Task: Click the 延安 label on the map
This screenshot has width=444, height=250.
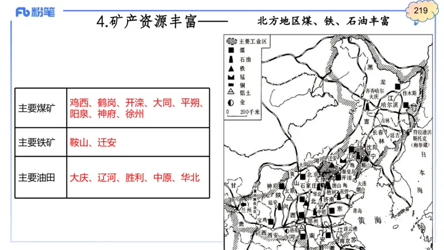Action: (273, 202)
